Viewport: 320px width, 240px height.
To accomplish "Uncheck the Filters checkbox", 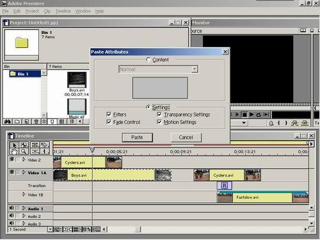I will point(109,115).
